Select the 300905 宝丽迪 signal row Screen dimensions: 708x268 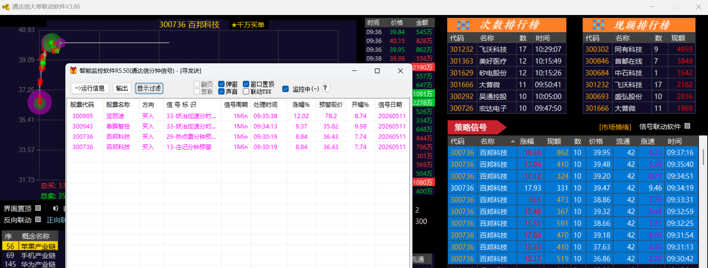pos(238,116)
